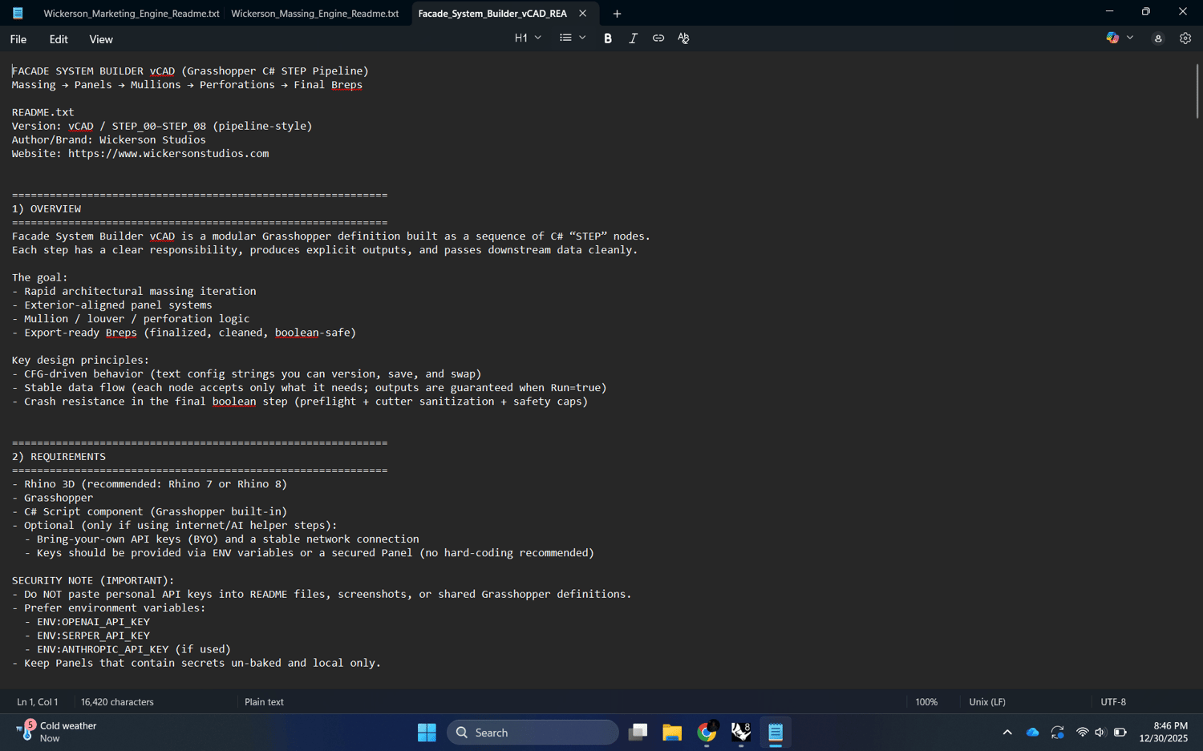Viewport: 1203px width, 751px height.
Task: Expand the Copilot dropdown arrow
Action: pyautogui.click(x=1130, y=38)
